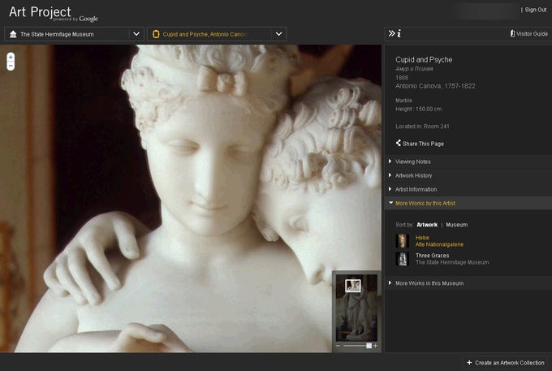Click the yellow artwork frame icon
Screen dimensions: 552x371
point(156,34)
